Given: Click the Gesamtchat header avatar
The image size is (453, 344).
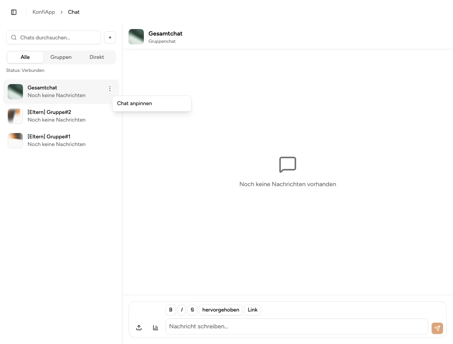Looking at the screenshot, I should pos(136,37).
